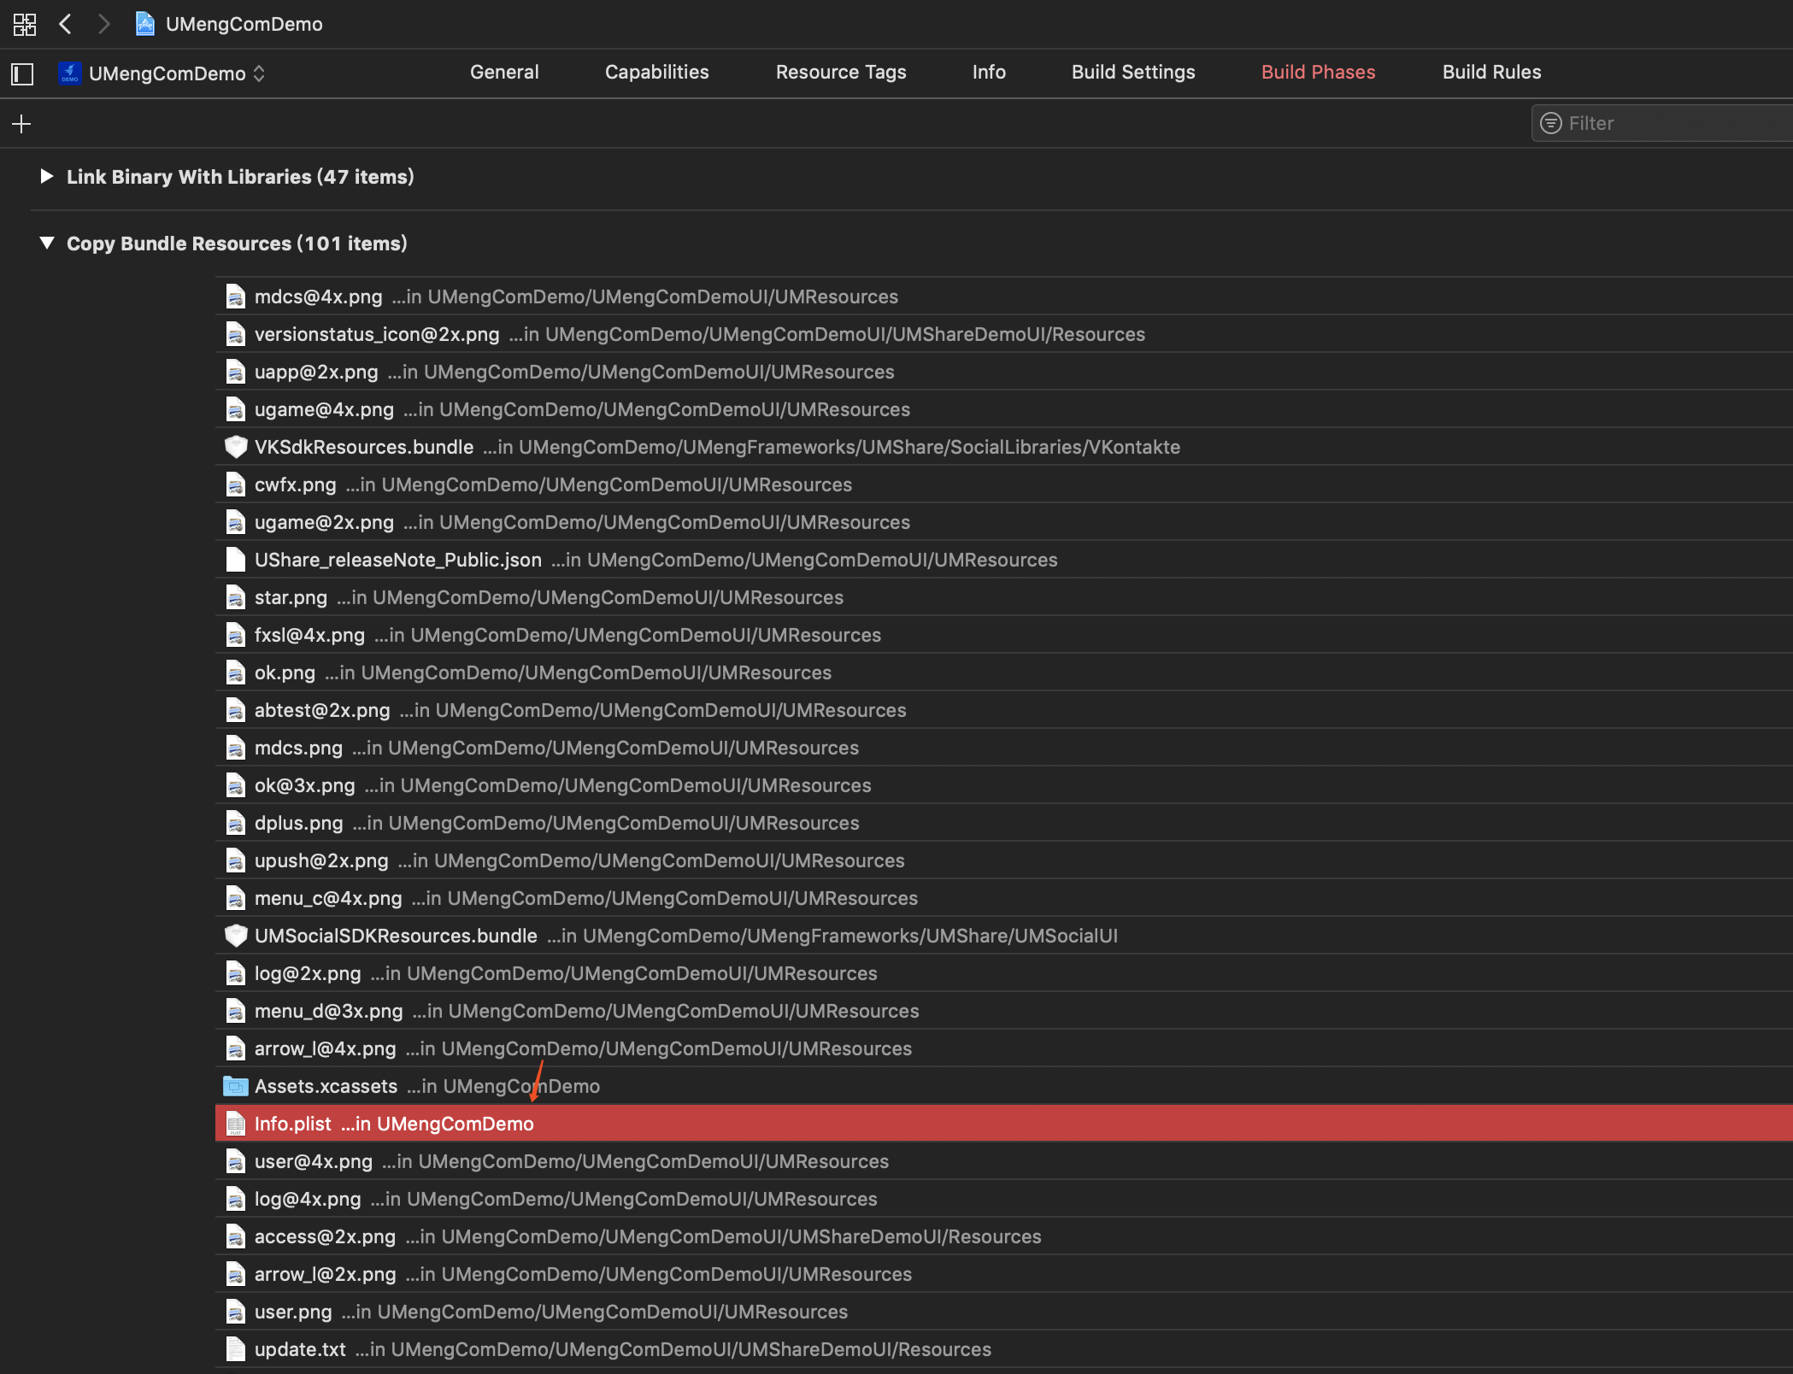This screenshot has width=1793, height=1374.
Task: Click the UMSocialSDKResources.bundle icon
Action: [236, 936]
